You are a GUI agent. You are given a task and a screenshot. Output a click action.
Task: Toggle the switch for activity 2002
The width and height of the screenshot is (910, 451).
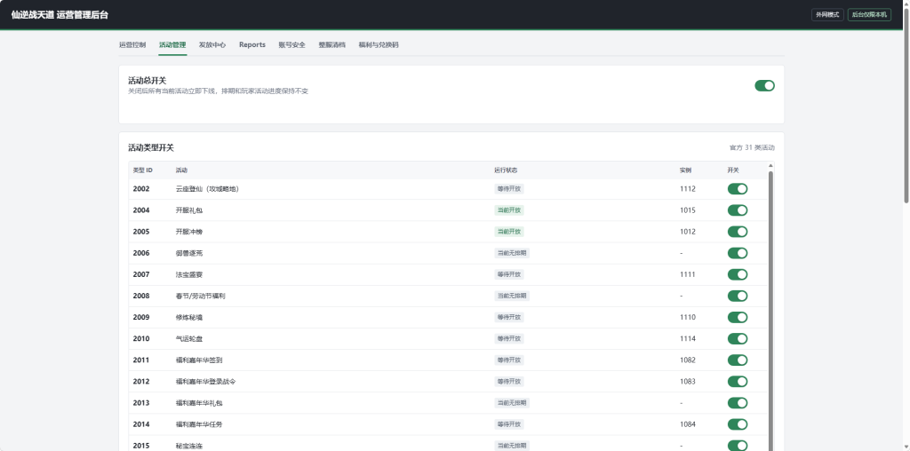738,189
